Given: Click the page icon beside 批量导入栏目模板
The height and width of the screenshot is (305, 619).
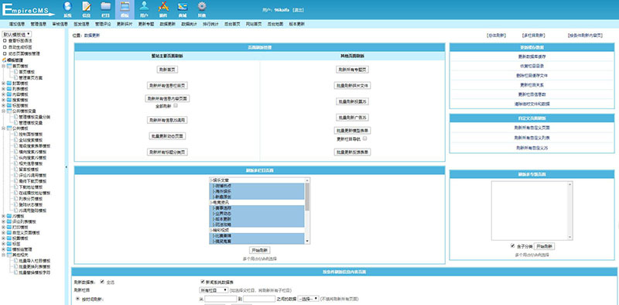Looking at the screenshot, I should (15, 261).
